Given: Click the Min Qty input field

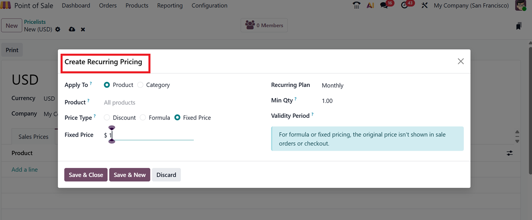Looking at the screenshot, I should [361, 101].
